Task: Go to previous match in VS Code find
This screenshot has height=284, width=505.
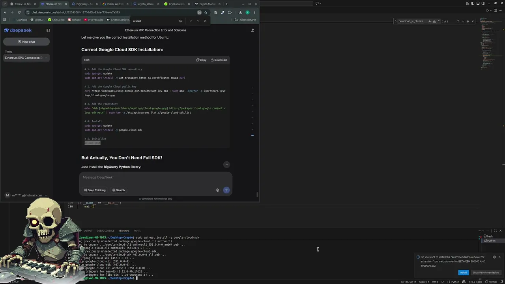Action: point(458,21)
